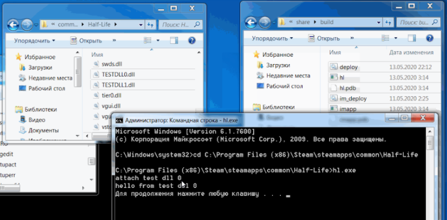This screenshot has width=447, height=220.
Task: Click Имя column header in Half-Life window
Action: (97, 54)
